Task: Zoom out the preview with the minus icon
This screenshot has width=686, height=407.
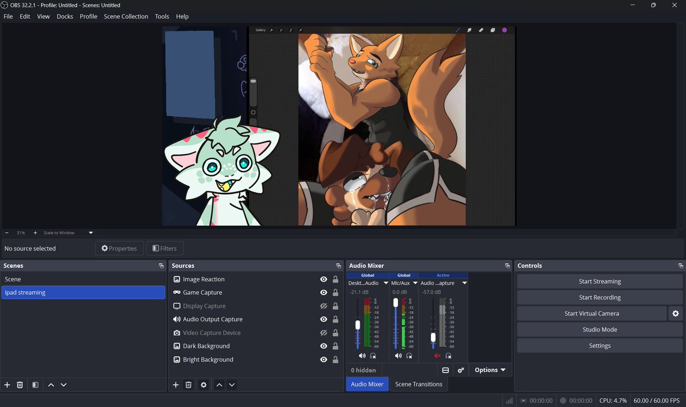Action: (x=7, y=233)
